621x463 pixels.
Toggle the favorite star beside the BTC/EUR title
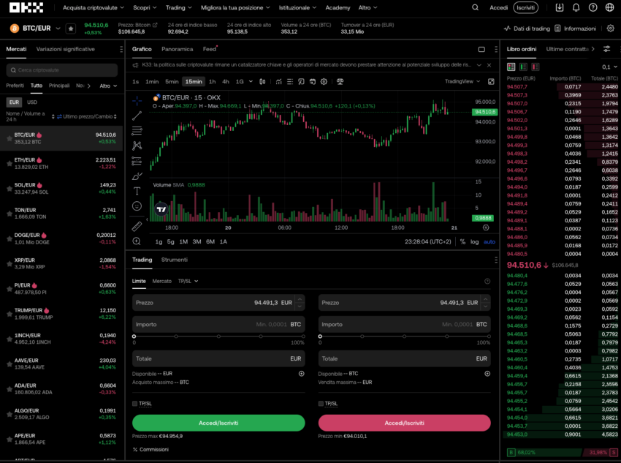(70, 29)
